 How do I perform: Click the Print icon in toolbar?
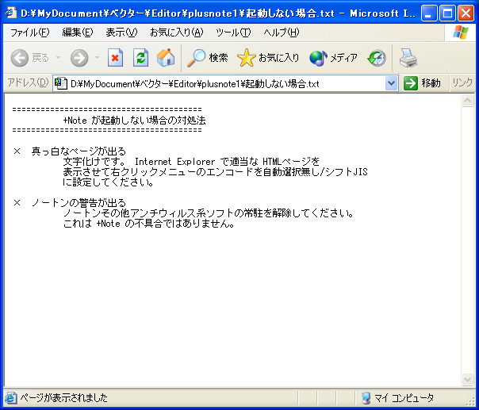pyautogui.click(x=408, y=58)
